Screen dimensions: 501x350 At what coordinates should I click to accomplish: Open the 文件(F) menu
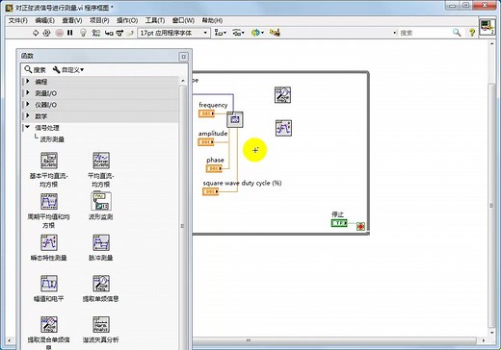pos(18,20)
